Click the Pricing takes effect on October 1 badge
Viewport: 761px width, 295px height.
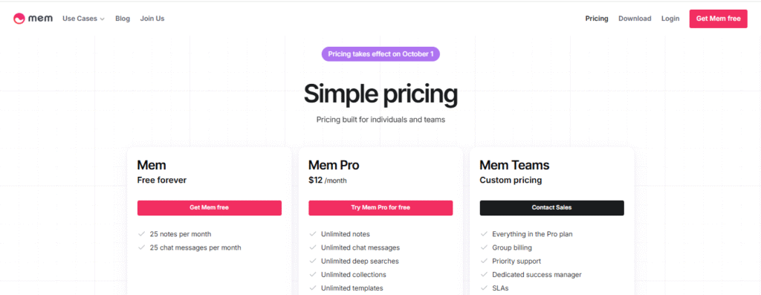point(380,54)
